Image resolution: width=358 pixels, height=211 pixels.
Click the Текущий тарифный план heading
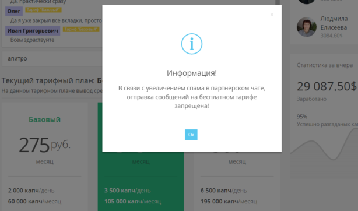(52, 80)
